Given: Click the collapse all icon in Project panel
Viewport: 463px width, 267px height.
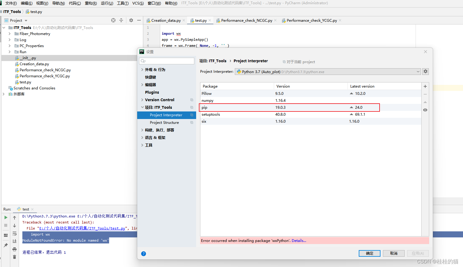Looking at the screenshot, I should (x=121, y=20).
